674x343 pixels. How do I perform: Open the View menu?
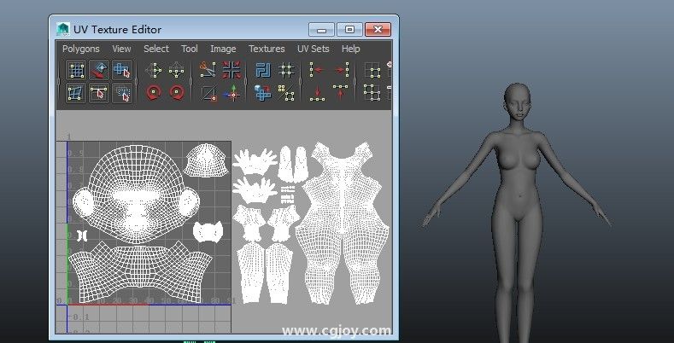[x=121, y=49]
